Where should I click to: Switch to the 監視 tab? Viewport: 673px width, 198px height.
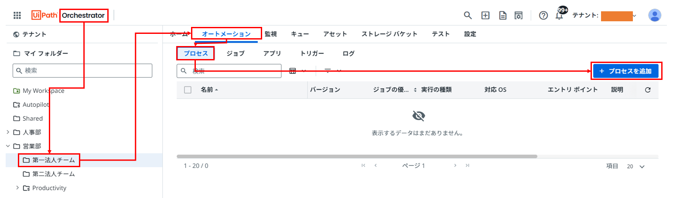(x=270, y=34)
